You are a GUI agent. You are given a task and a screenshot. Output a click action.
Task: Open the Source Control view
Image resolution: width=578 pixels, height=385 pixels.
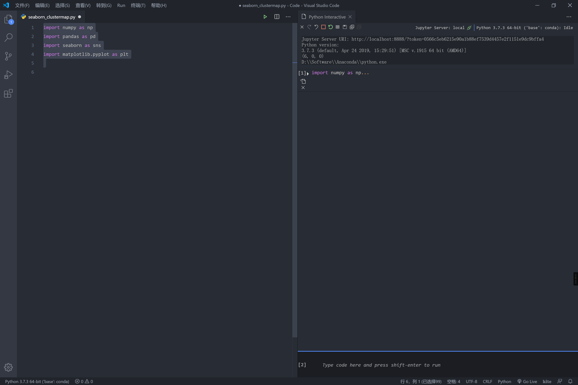pos(8,56)
